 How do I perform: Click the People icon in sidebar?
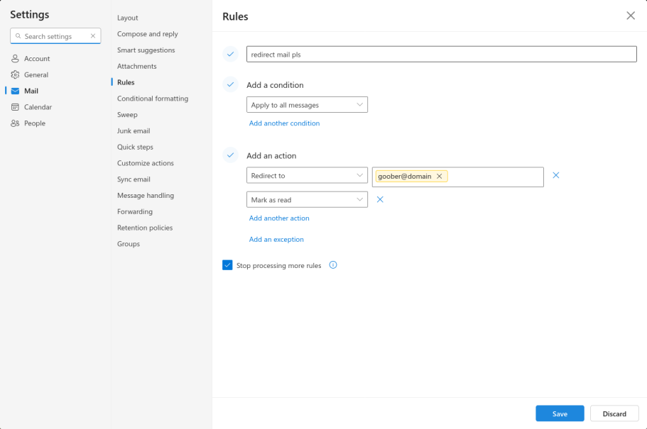coord(15,123)
